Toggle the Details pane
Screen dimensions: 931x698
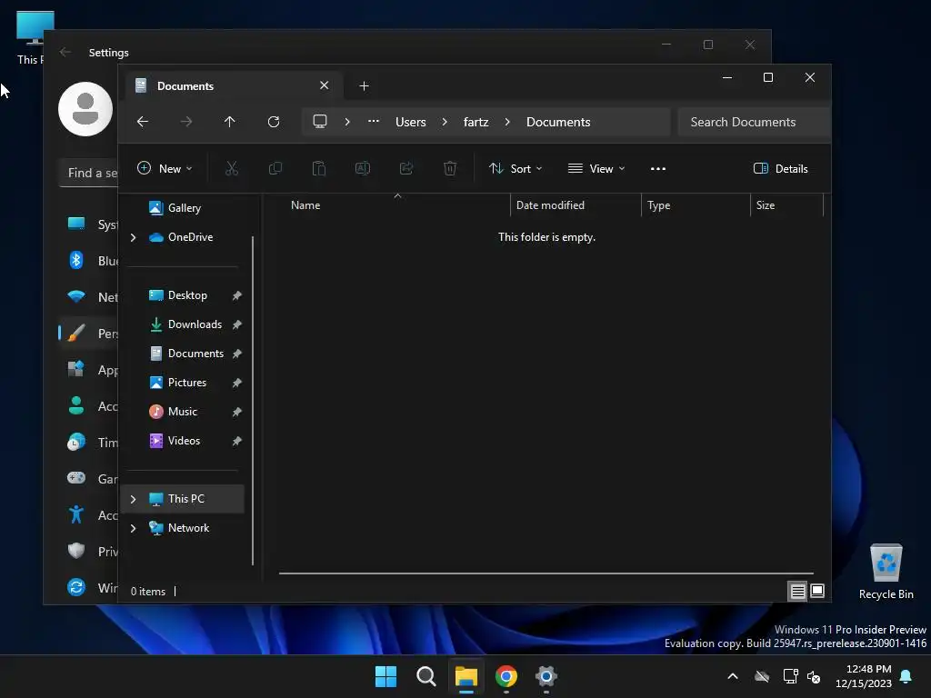pos(780,168)
